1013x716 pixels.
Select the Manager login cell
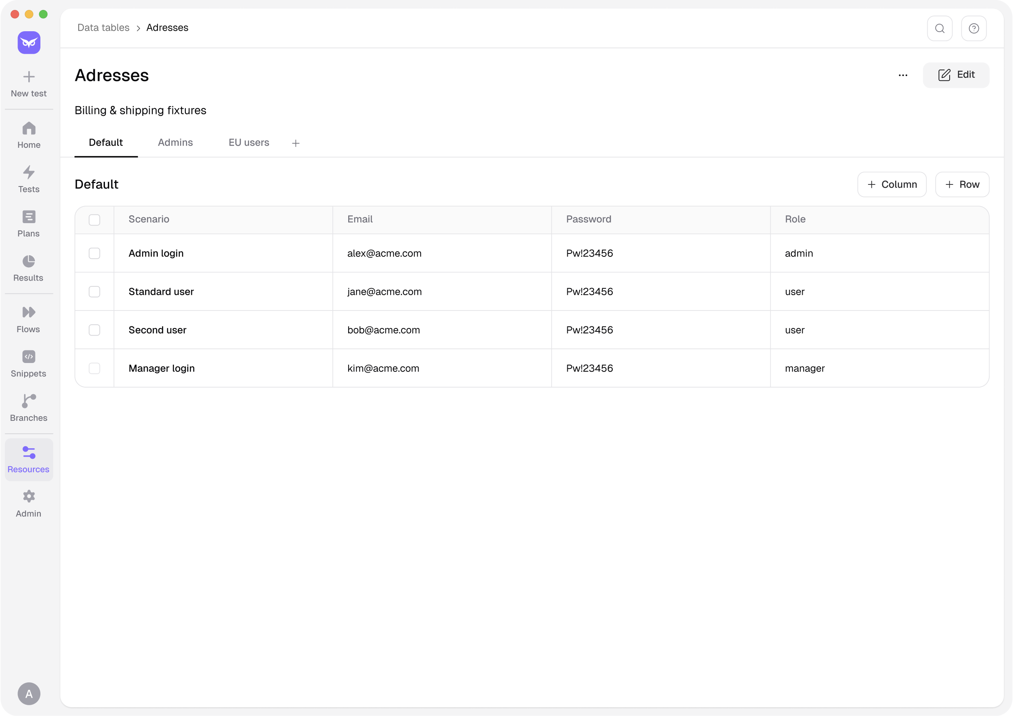coord(223,368)
